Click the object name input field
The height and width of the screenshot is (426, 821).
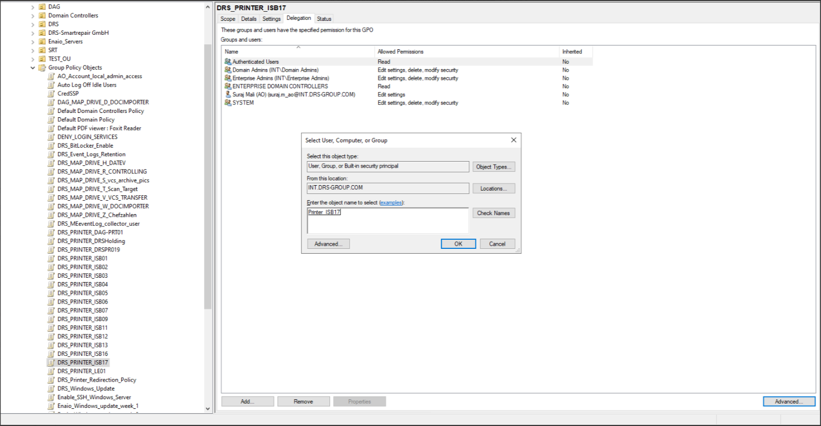387,220
